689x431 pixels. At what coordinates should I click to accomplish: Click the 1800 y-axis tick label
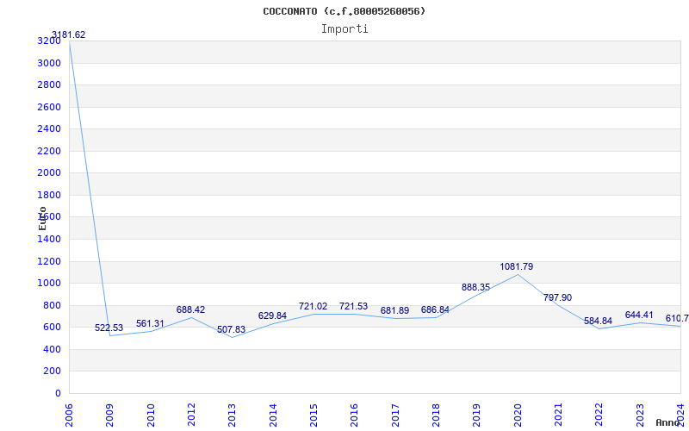49,195
